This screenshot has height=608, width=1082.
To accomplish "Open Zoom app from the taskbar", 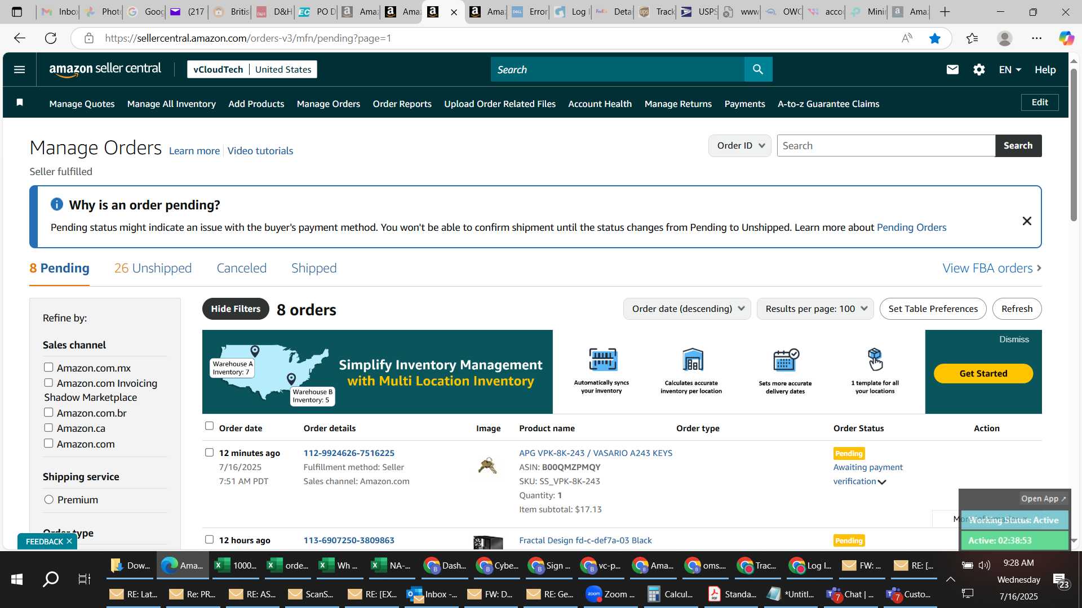I will click(x=610, y=594).
